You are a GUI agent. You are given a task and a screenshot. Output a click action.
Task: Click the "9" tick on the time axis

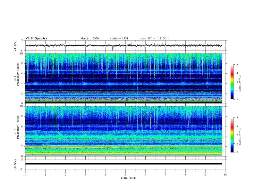(x=205, y=175)
